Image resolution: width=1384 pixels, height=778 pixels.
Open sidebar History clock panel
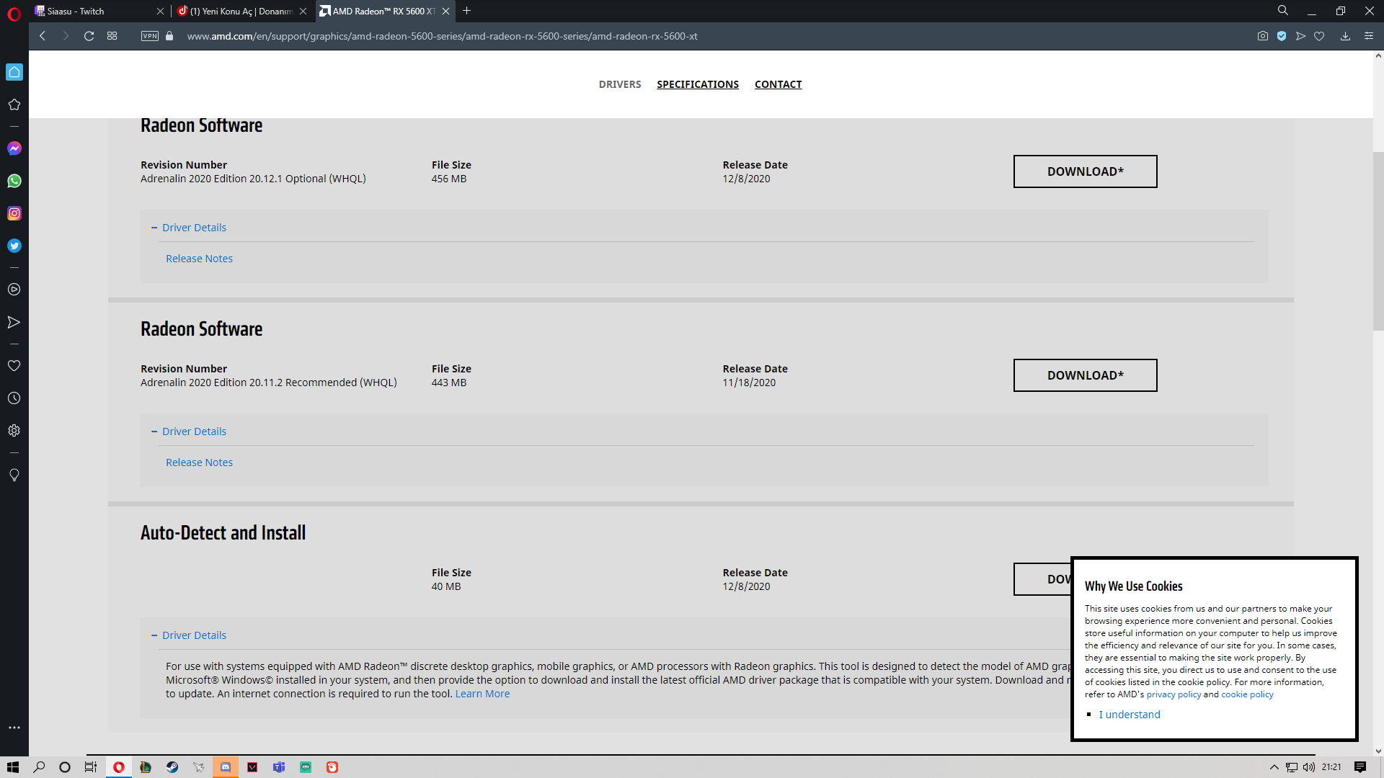(14, 398)
